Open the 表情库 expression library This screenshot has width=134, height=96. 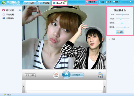click(100, 75)
